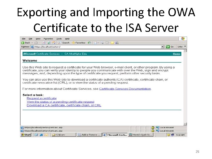Viewport: 212px width, 159px height.
Task: Click the third quick launch icon
Action: click(x=46, y=135)
